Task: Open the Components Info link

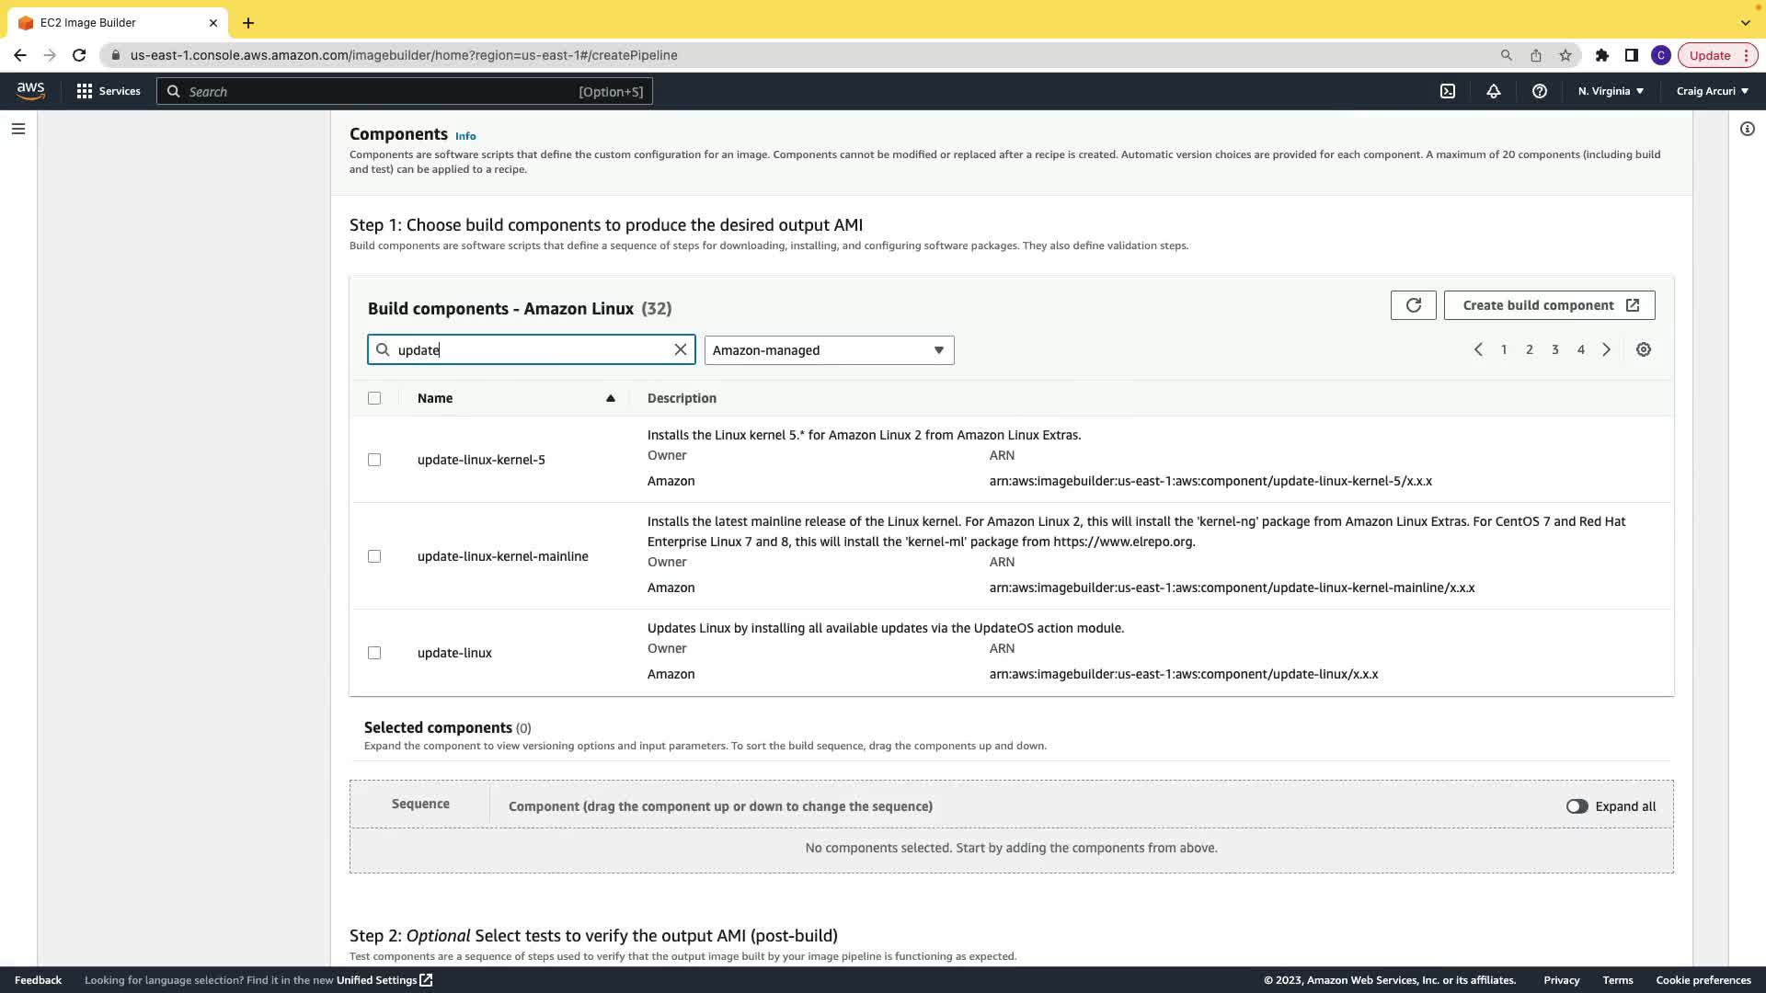Action: point(465,136)
